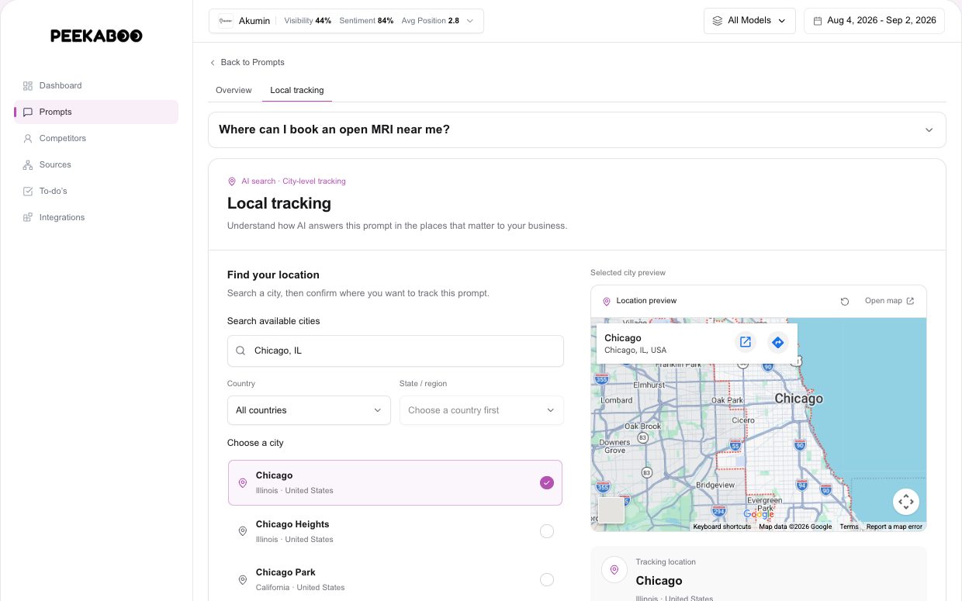Go to Prompts in the sidebar
This screenshot has width=962, height=601.
(96, 112)
